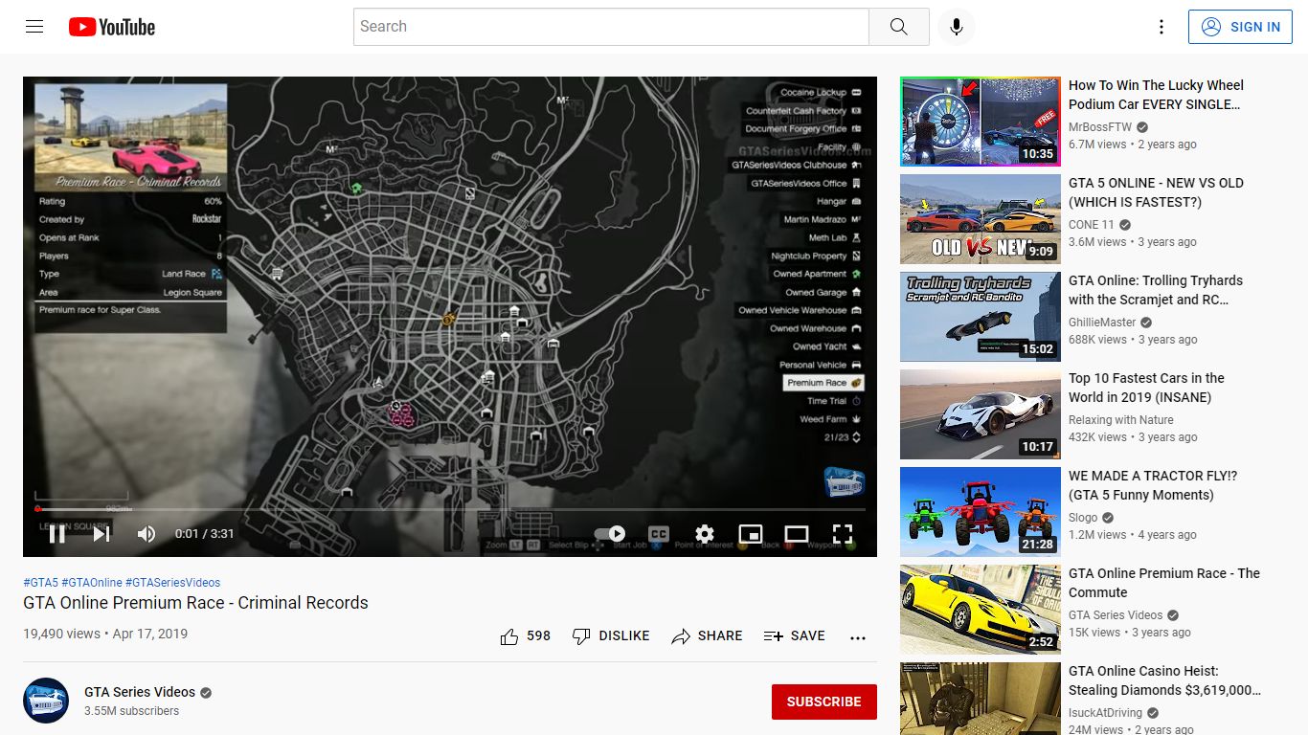Open the hamburger guide menu
The height and width of the screenshot is (735, 1308).
pyautogui.click(x=34, y=27)
